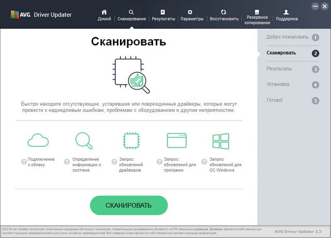
Task: Click the green СКАНИРОВАТЬ button
Action: [129, 205]
